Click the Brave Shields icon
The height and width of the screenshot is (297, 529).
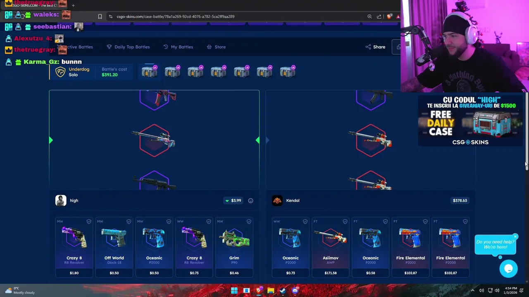(x=389, y=16)
